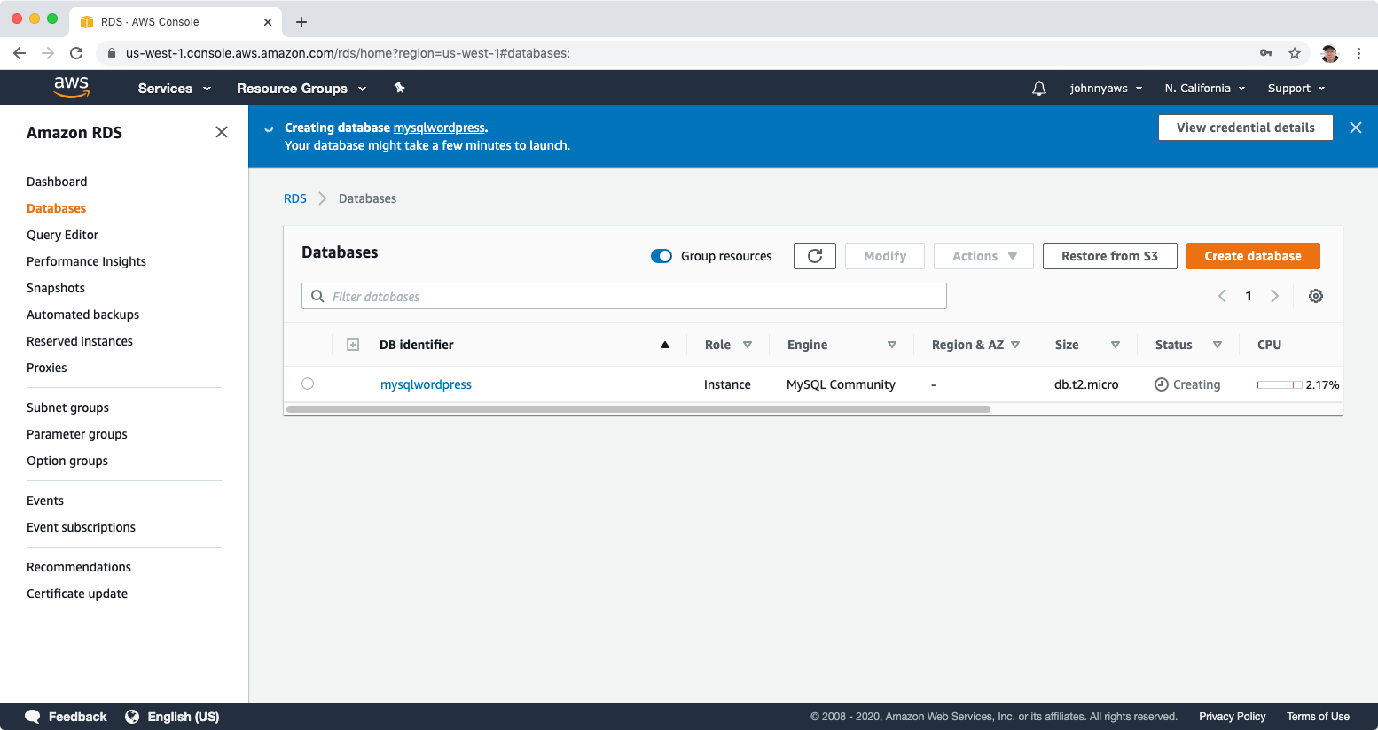Open Event subscriptions
The height and width of the screenshot is (730, 1378).
81,527
